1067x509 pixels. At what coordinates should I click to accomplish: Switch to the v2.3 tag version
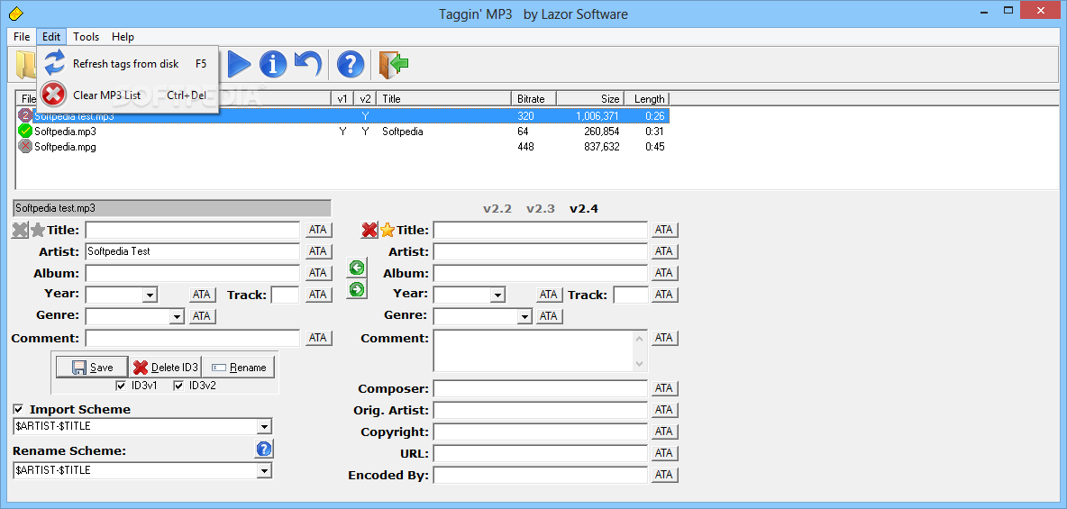pyautogui.click(x=541, y=209)
